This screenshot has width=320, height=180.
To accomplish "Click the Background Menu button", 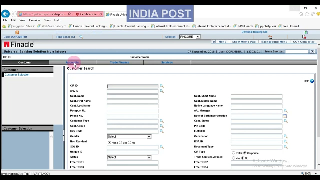I will tap(274, 42).
